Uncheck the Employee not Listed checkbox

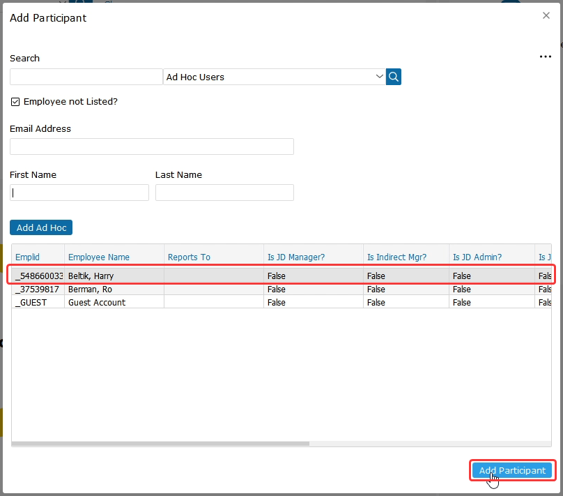[x=15, y=102]
